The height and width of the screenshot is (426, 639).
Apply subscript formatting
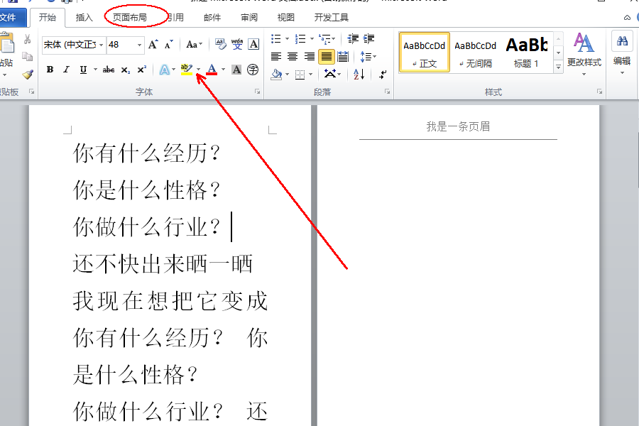126,70
